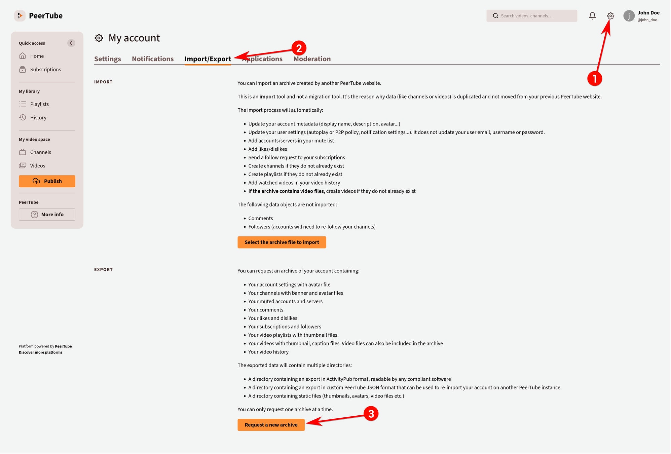The width and height of the screenshot is (671, 454).
Task: Click the Publish upload icon
Action: [x=36, y=181]
